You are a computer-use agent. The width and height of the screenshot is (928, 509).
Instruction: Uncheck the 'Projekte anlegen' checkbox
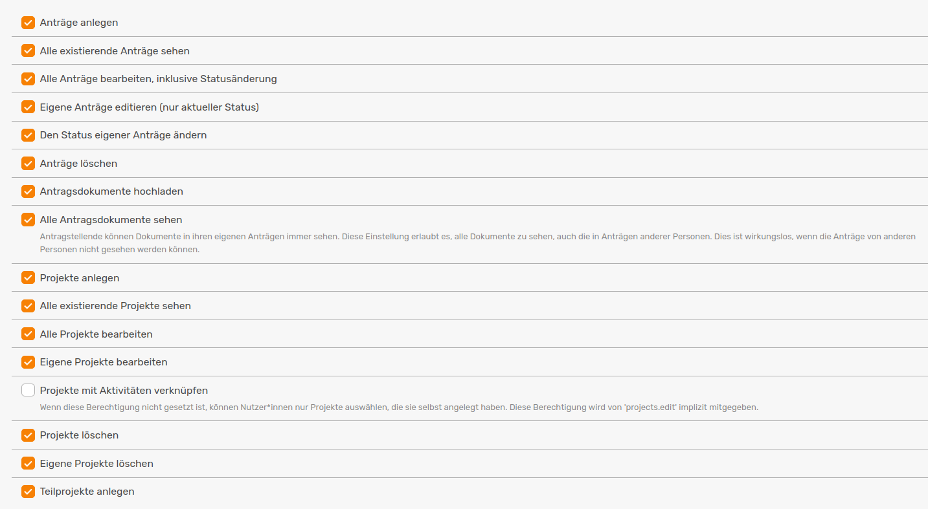[x=28, y=277]
